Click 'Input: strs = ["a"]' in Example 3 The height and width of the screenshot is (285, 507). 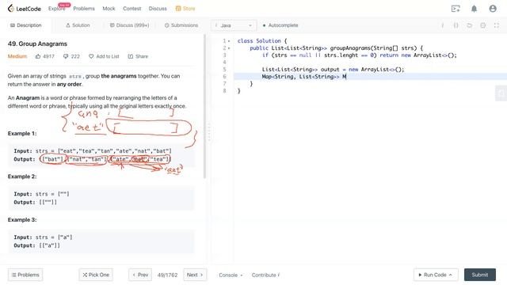pos(43,237)
